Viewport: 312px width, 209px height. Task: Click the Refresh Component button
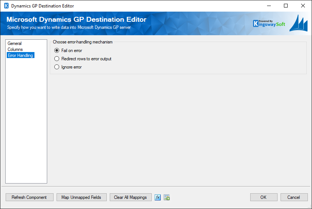(30, 197)
